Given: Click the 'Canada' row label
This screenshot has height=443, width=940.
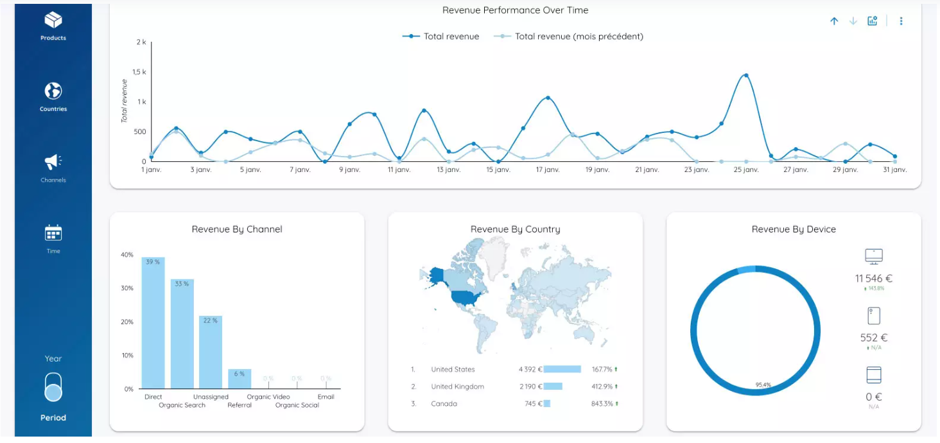Looking at the screenshot, I should coord(444,404).
